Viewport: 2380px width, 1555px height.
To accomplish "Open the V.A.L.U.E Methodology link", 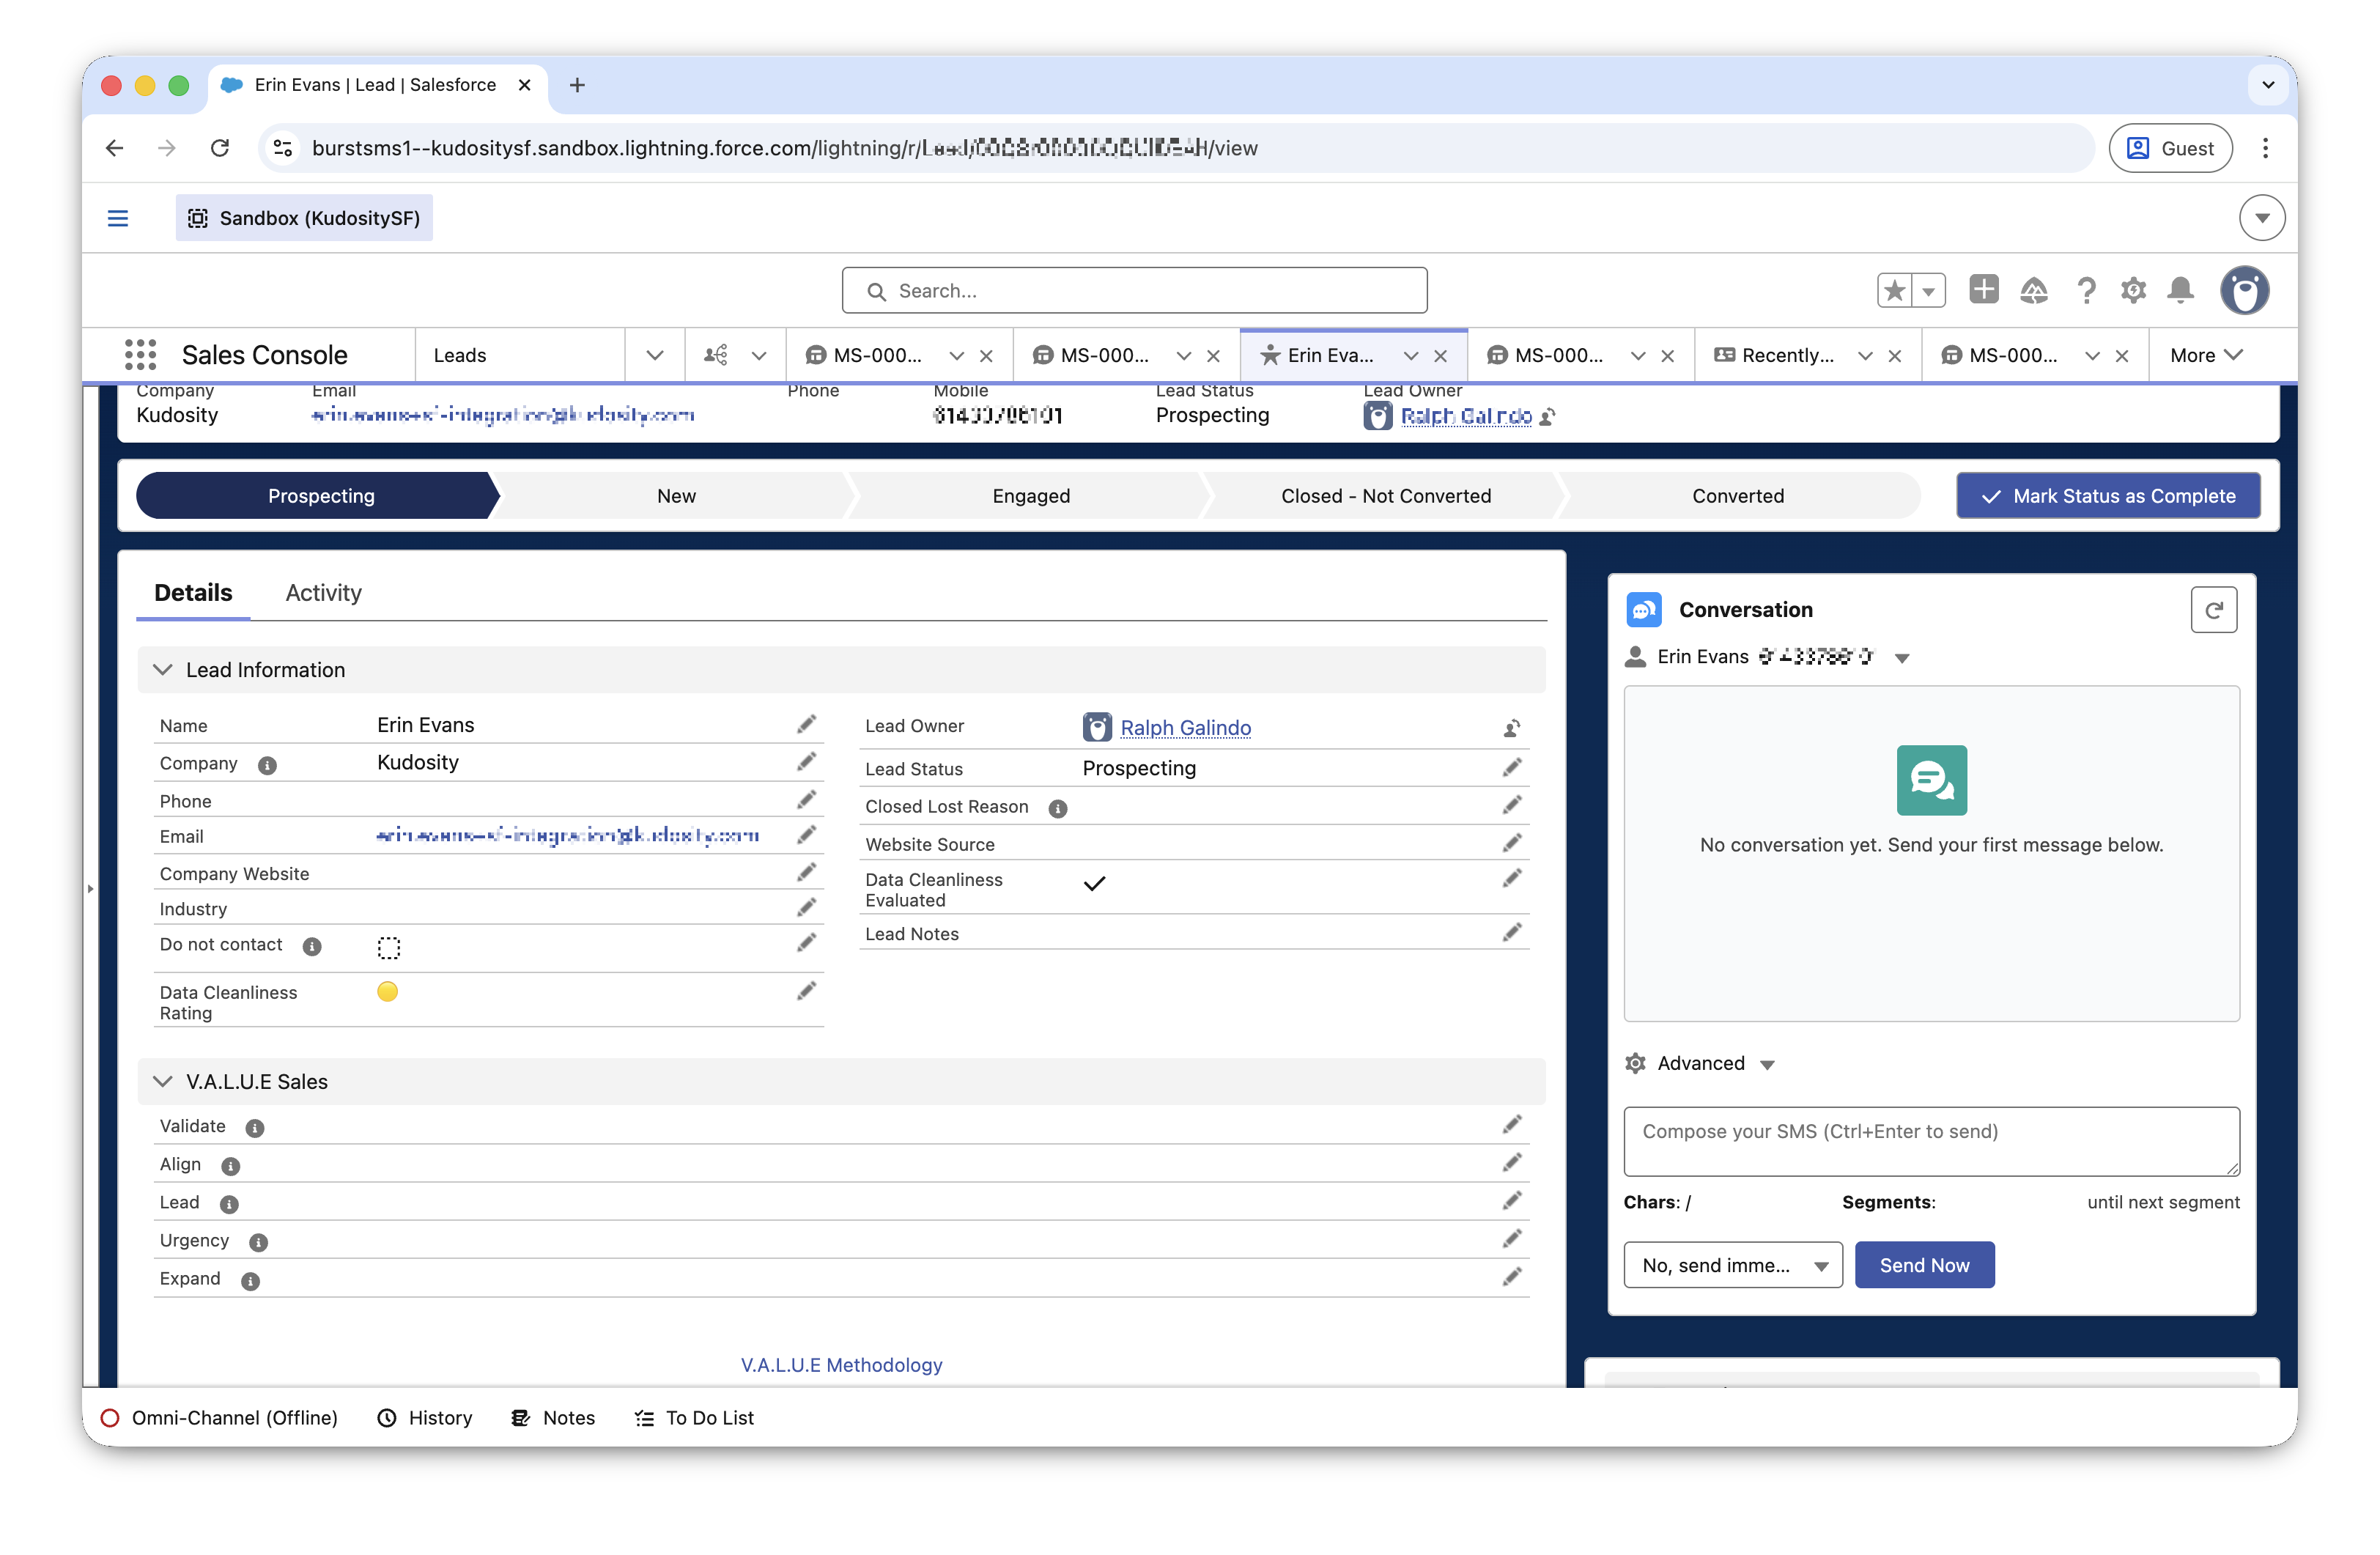I will click(841, 1365).
